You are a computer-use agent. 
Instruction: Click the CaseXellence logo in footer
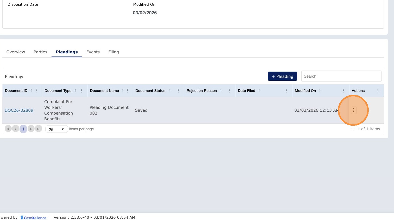(33, 218)
